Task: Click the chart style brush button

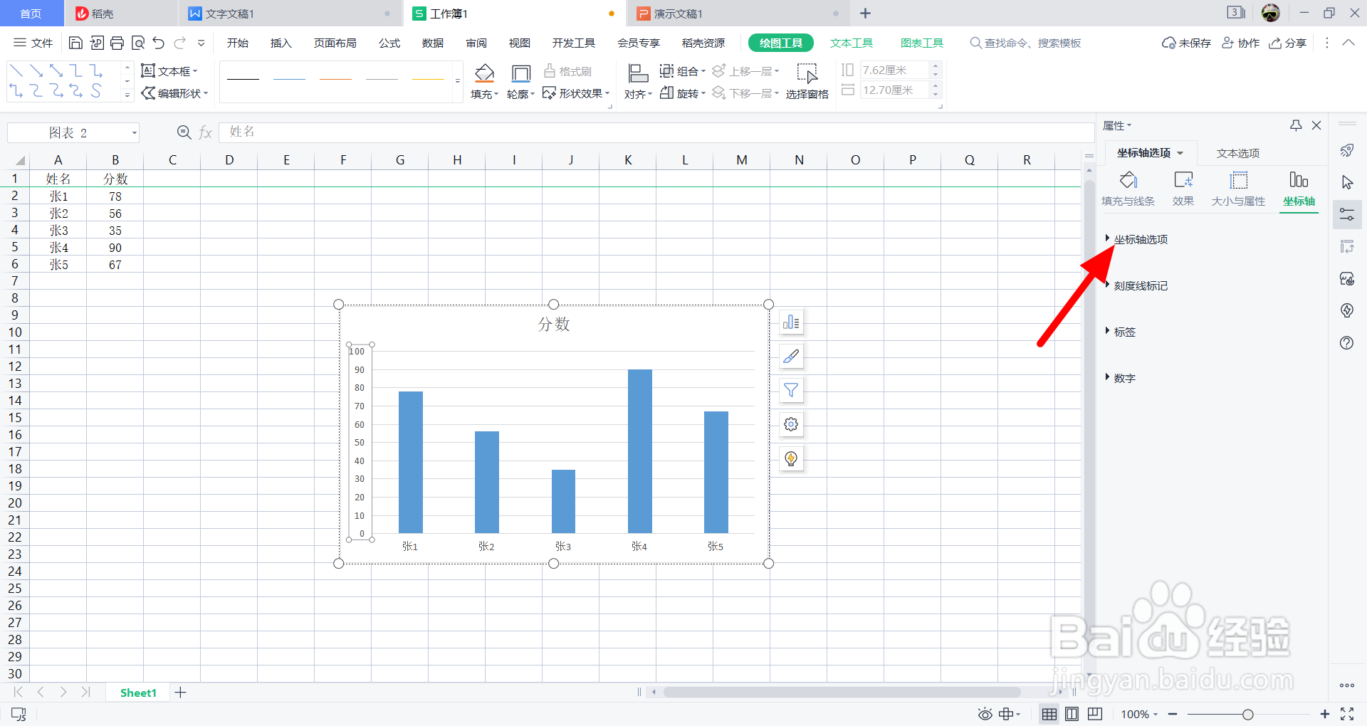Action: (x=791, y=357)
